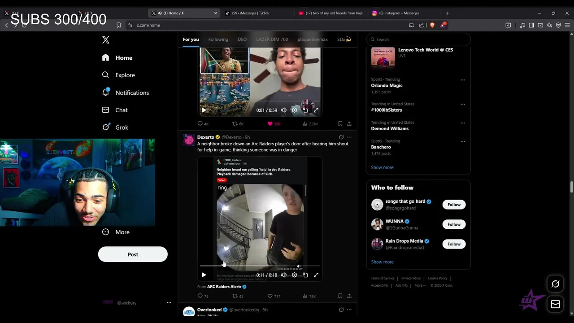The width and height of the screenshot is (574, 323).
Task: Open settings gear on Arc Raiders video
Action: [x=294, y=275]
